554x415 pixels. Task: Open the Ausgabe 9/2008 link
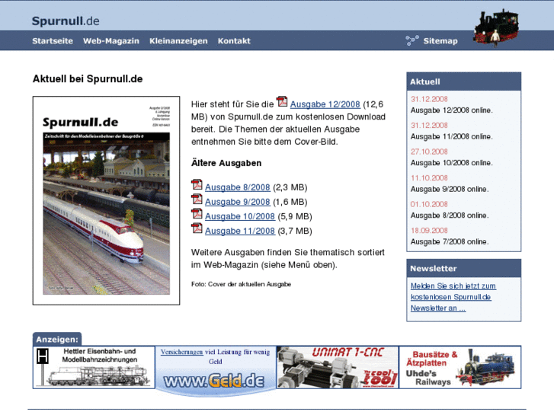click(x=238, y=202)
